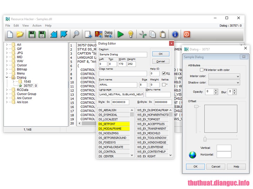Expand the Ani Icon tree node
The image size is (253, 189).
click(x=7, y=102)
